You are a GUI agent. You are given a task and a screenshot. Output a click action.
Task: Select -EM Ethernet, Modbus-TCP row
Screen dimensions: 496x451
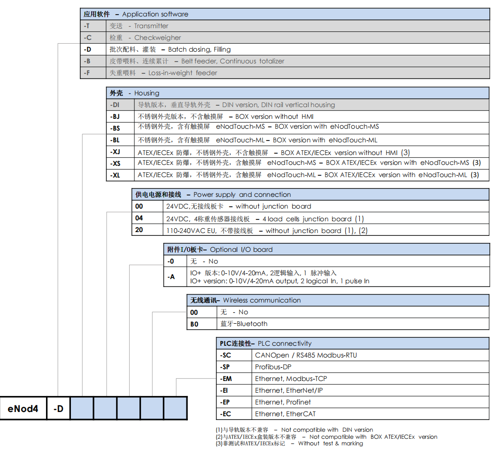pos(353,379)
